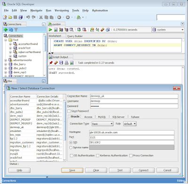
Task: Click the Refresh connections icon
Action: [x=11, y=30]
